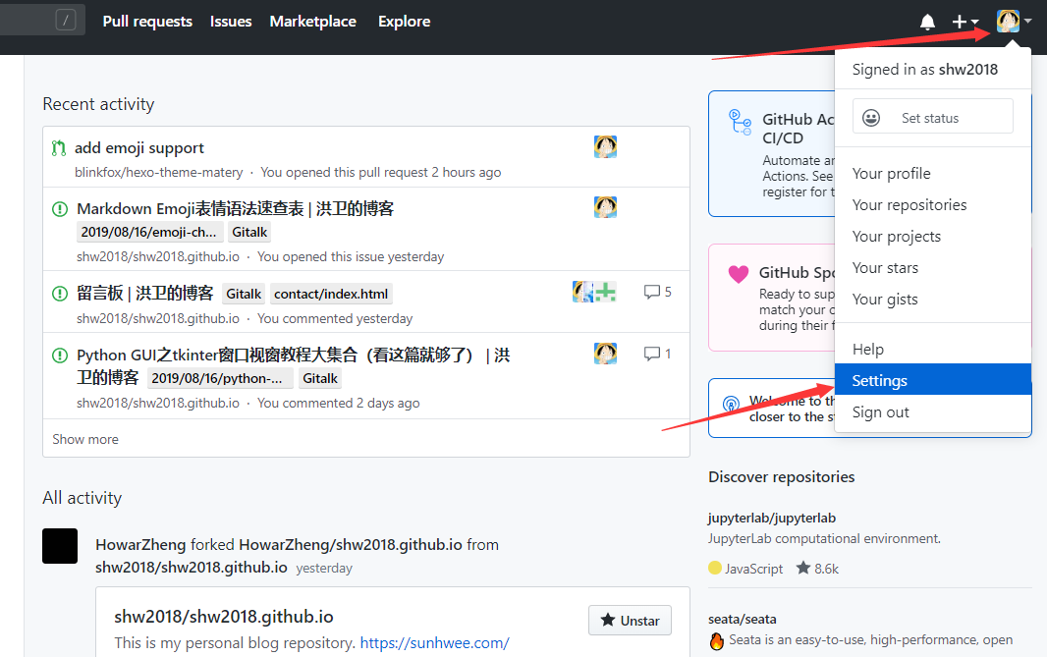Screen dimensions: 1047x657
Task: Choose Settings in the user menu
Action: 933,381
